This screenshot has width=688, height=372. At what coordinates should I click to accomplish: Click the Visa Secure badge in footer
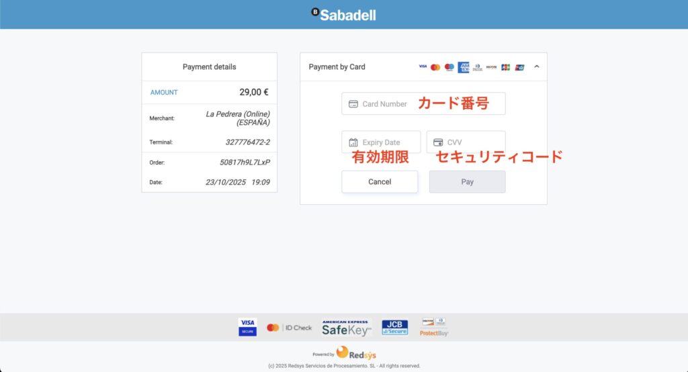pos(247,327)
